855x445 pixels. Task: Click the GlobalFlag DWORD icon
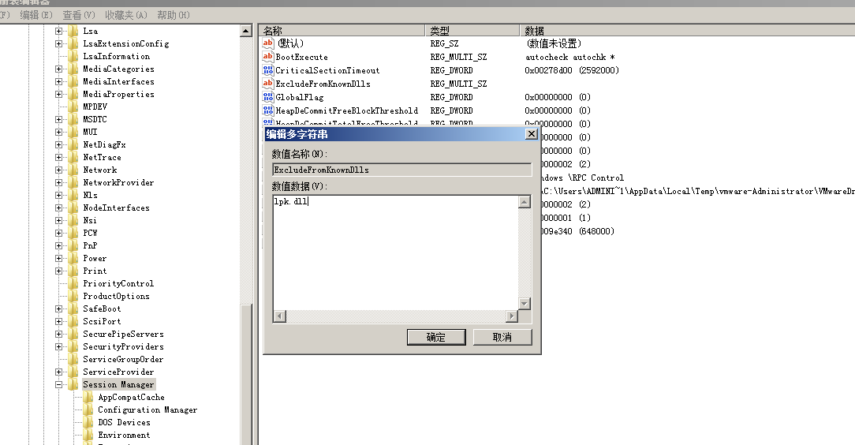click(x=267, y=96)
